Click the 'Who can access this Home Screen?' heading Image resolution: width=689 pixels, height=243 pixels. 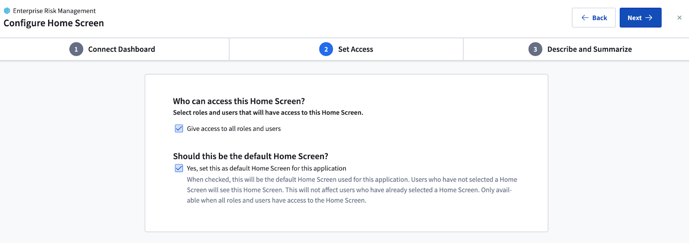[239, 101]
